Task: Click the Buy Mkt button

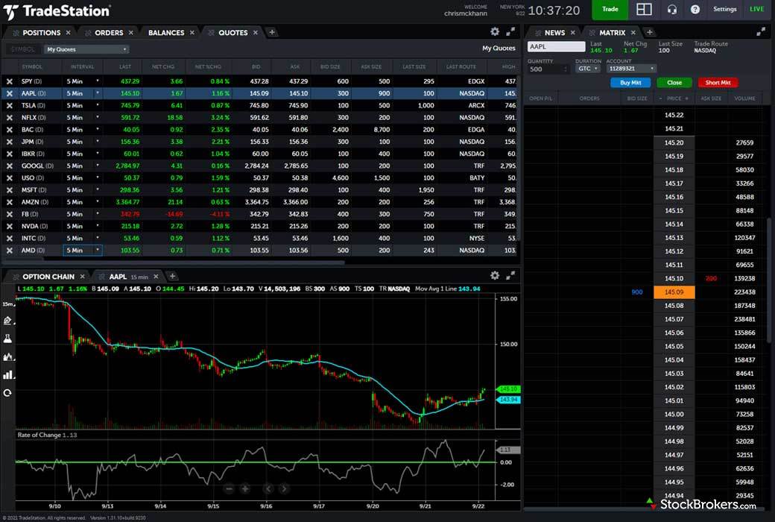Action: point(630,83)
